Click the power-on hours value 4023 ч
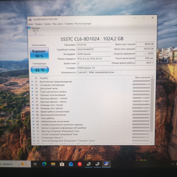The height and width of the screenshot is (177, 177). (x=145, y=63)
